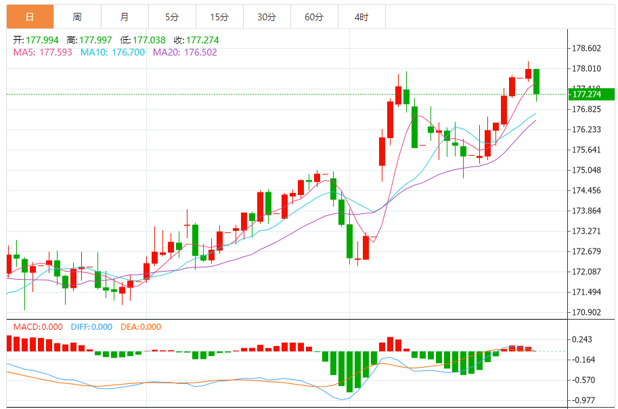Screen dimensions: 618x409
Task: Select the 日 daily chart tab
Action: click(x=30, y=16)
